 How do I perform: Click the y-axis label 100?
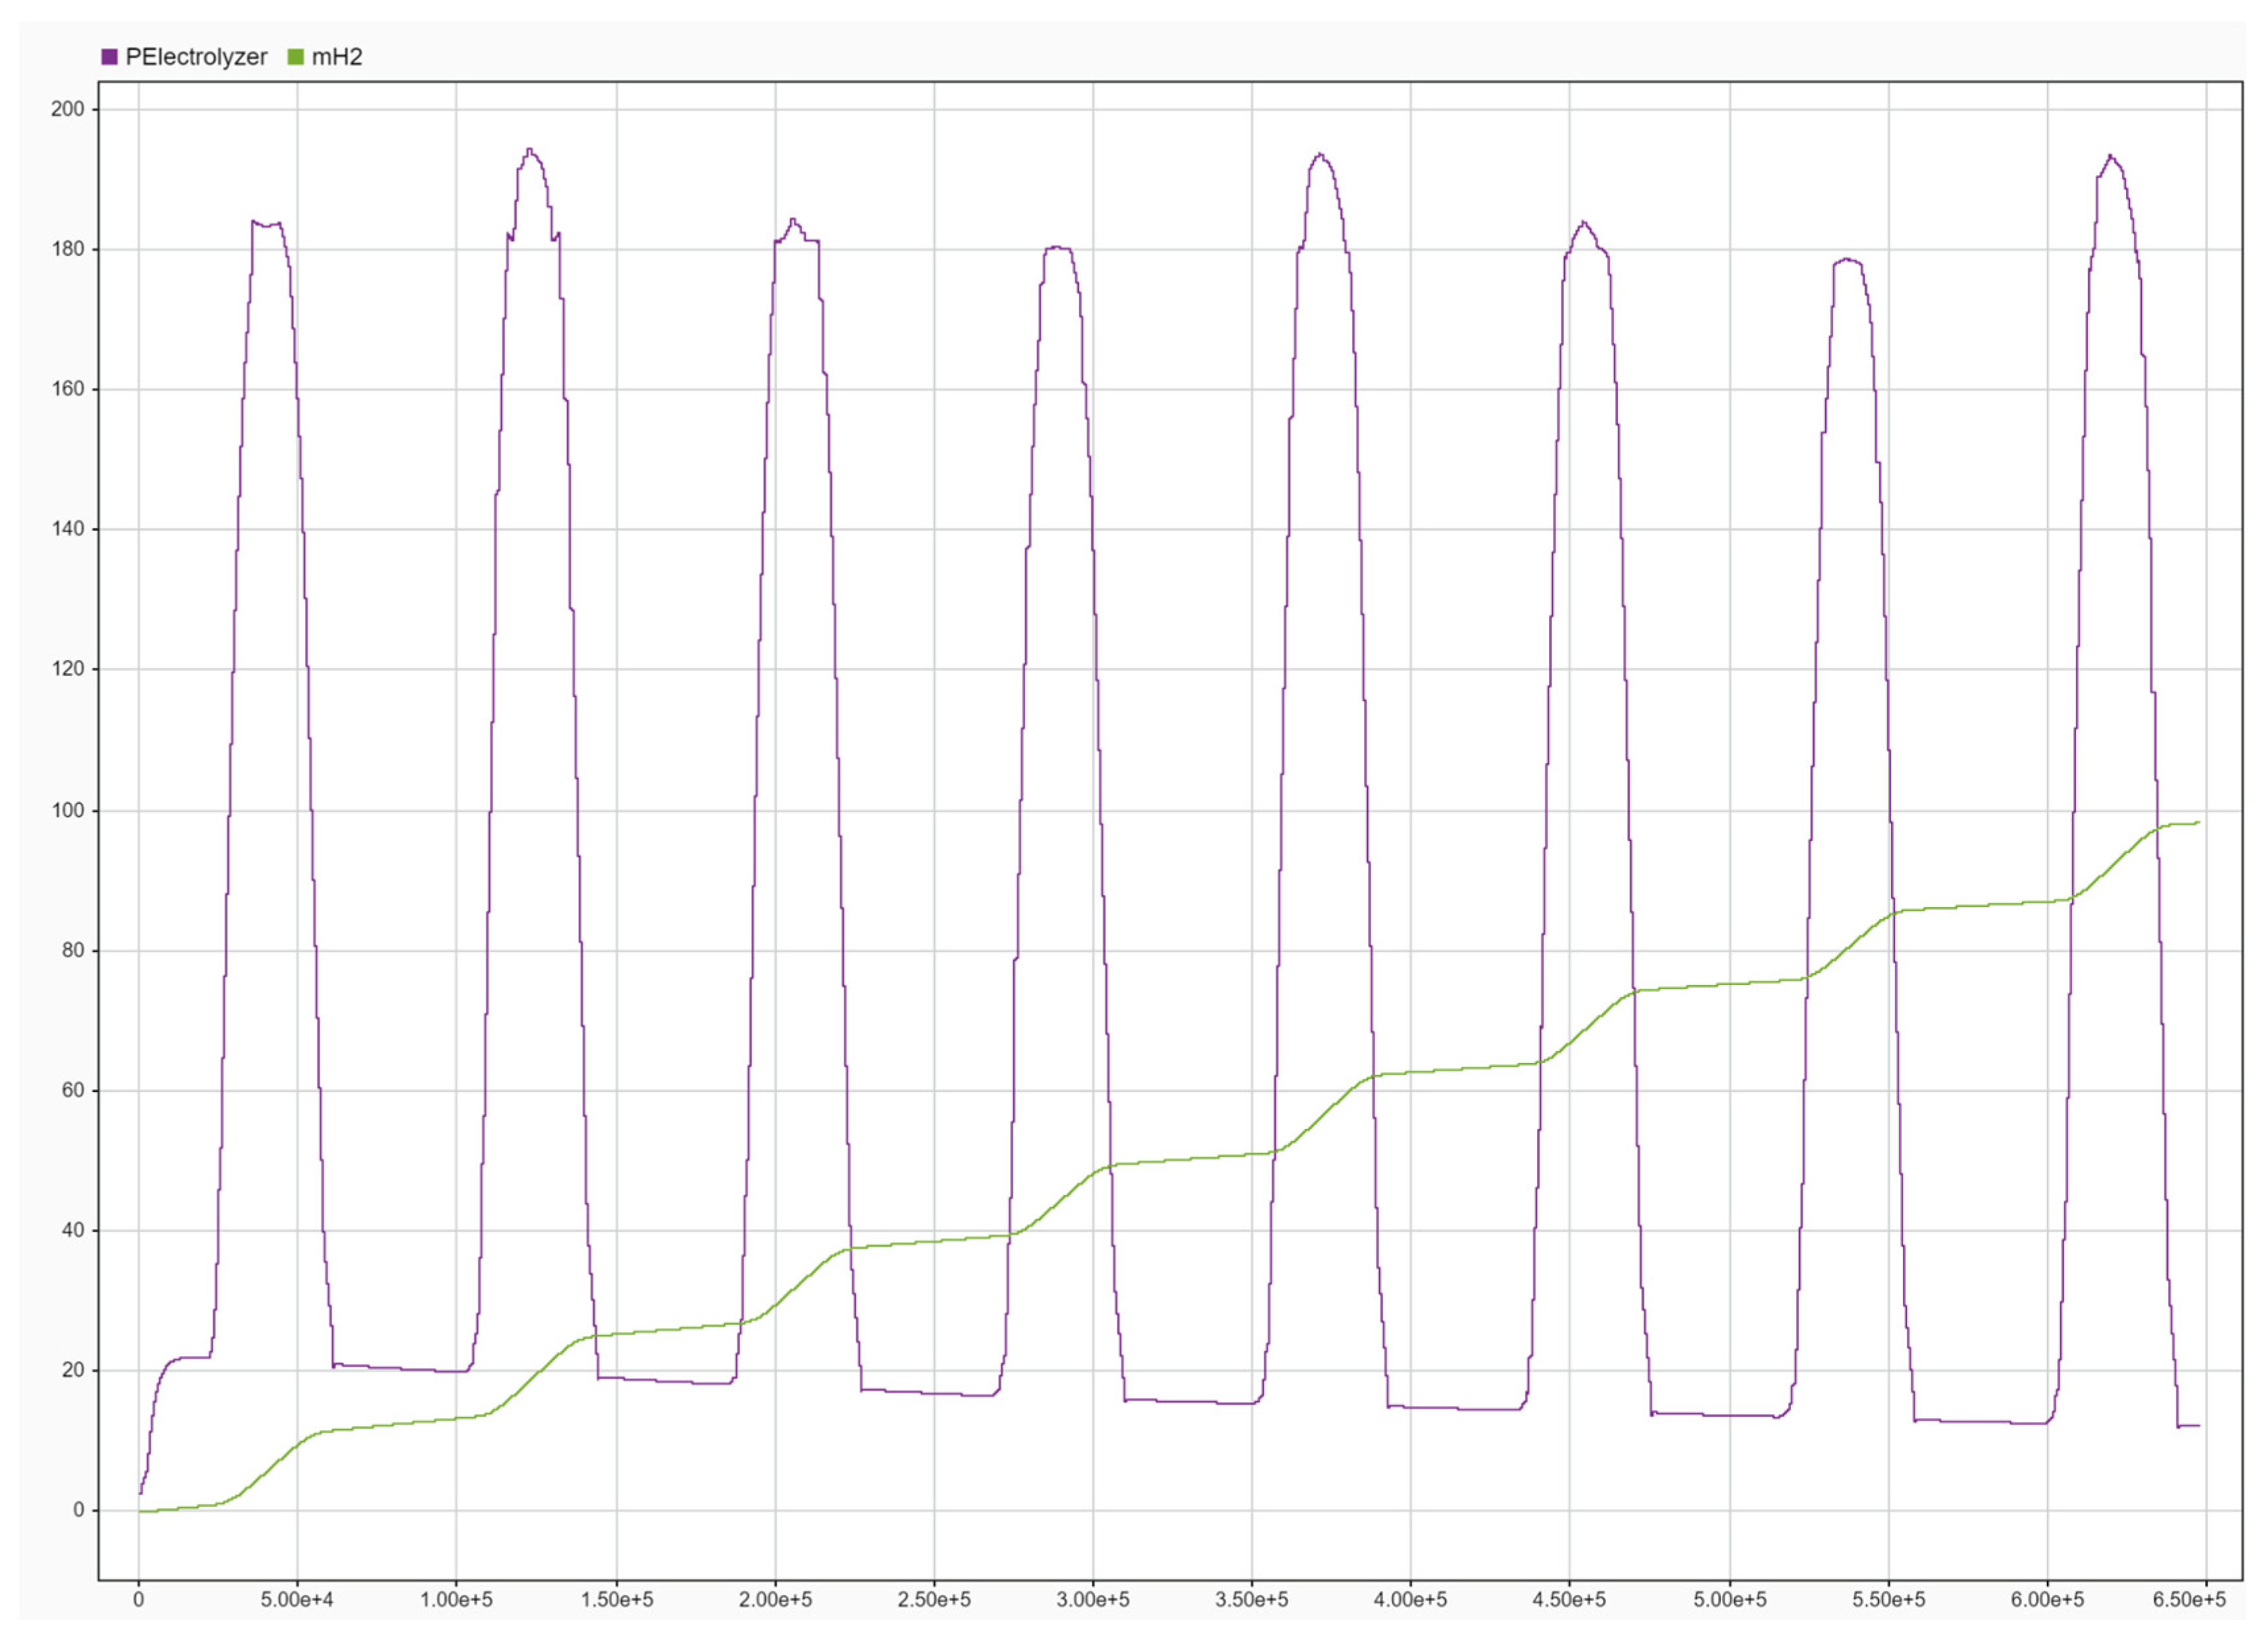(x=68, y=810)
